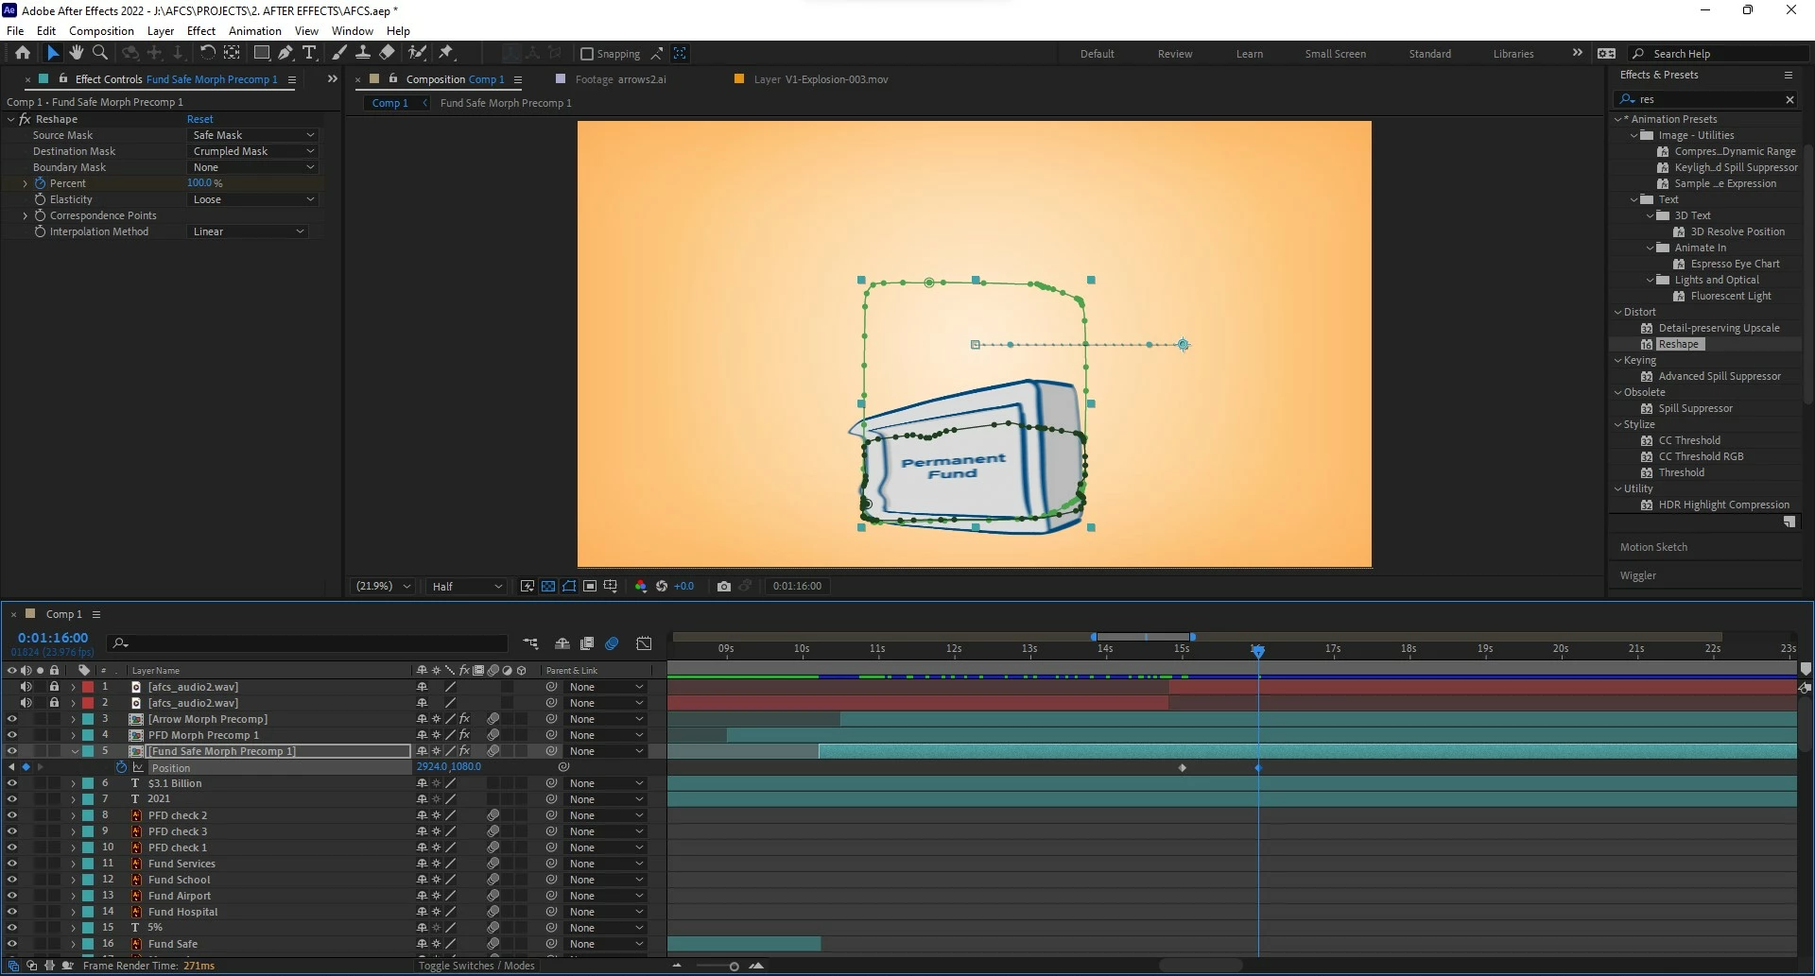Click Reset for Reshape effect

click(x=200, y=119)
